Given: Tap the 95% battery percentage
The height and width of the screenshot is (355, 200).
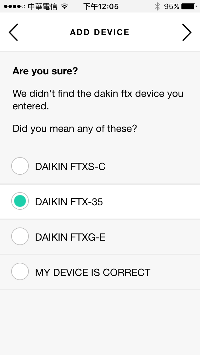Looking at the screenshot, I should [x=172, y=6].
